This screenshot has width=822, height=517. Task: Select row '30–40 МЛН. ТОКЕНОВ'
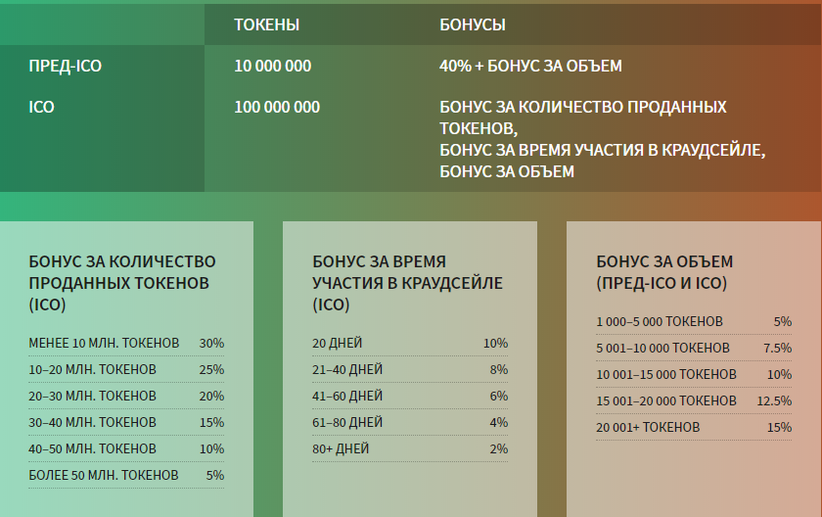tap(126, 422)
